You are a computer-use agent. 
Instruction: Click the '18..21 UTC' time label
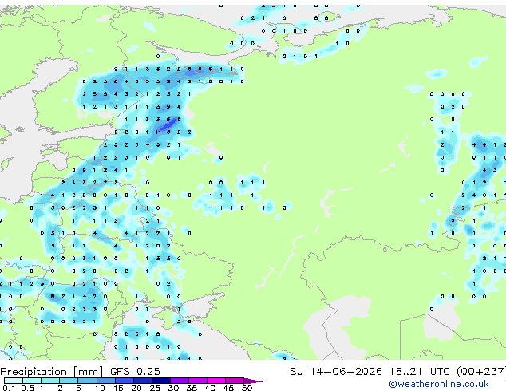(419, 372)
